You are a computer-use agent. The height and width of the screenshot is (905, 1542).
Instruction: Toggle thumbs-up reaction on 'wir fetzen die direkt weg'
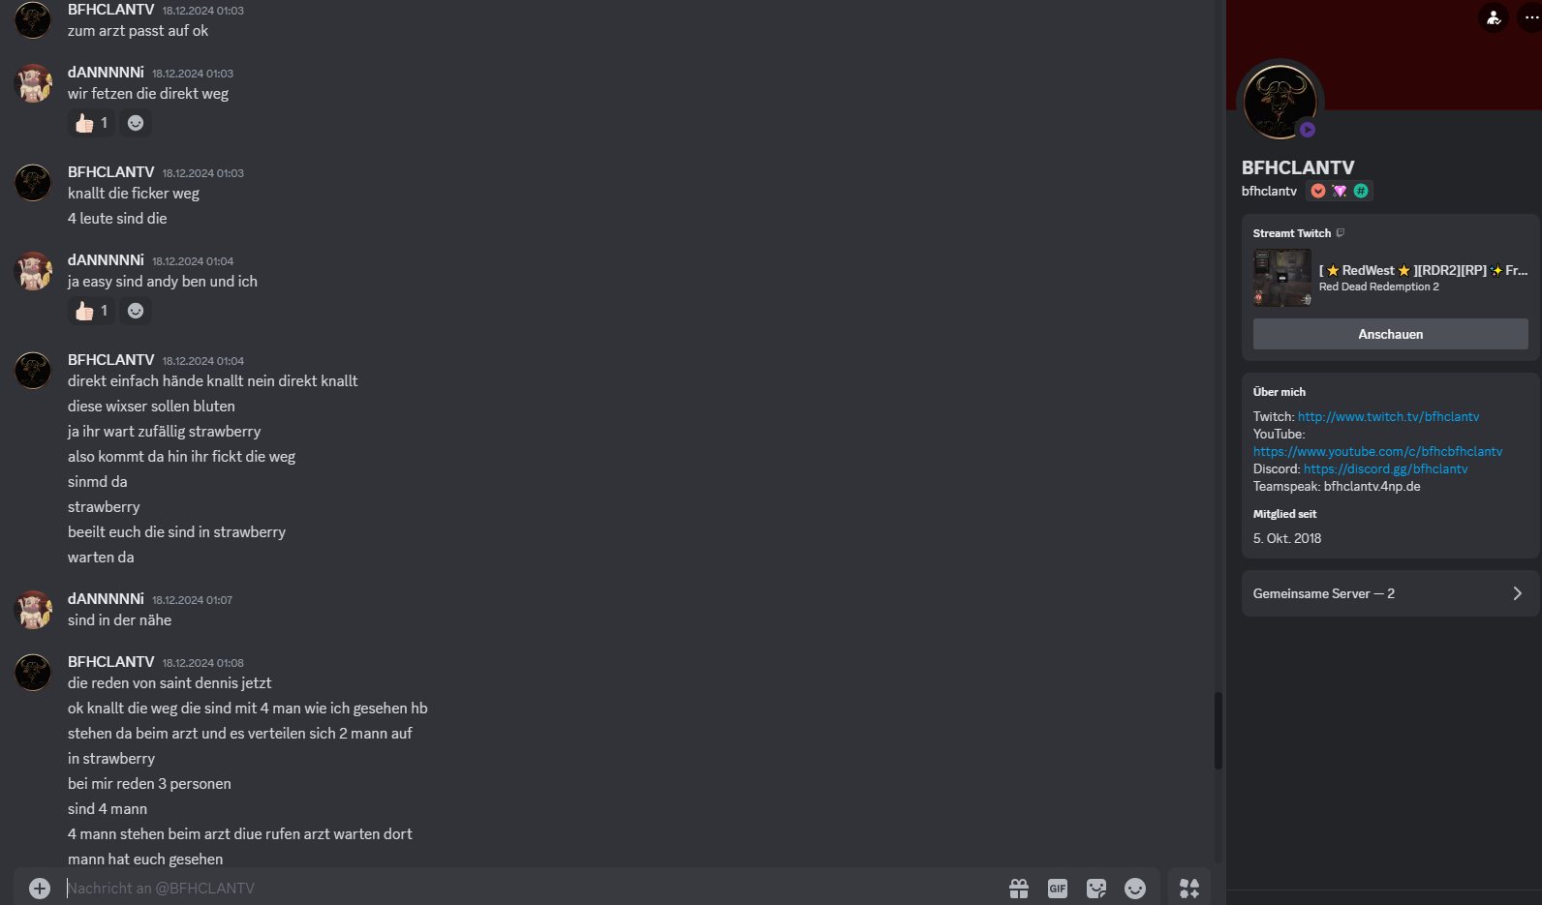(x=92, y=123)
